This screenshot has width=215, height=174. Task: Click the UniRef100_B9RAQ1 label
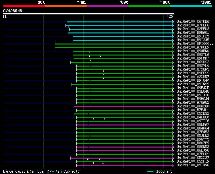pos(193,33)
